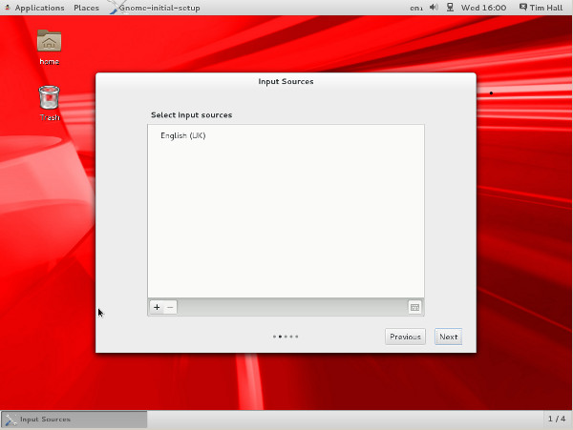Open the Places menu
The height and width of the screenshot is (430, 573).
86,8
